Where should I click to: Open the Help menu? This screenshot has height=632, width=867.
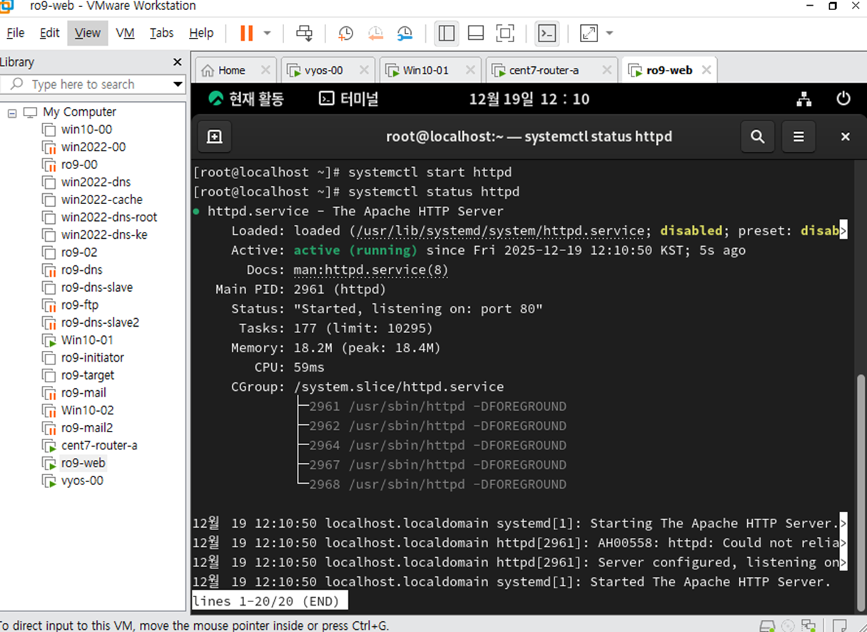tap(201, 33)
